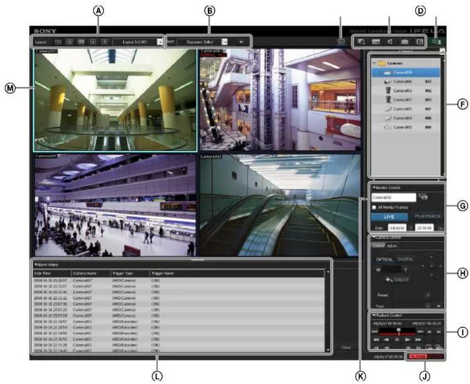Select the dome camera row numbered 007
This screenshot has width=470, height=384.
pyautogui.click(x=406, y=109)
